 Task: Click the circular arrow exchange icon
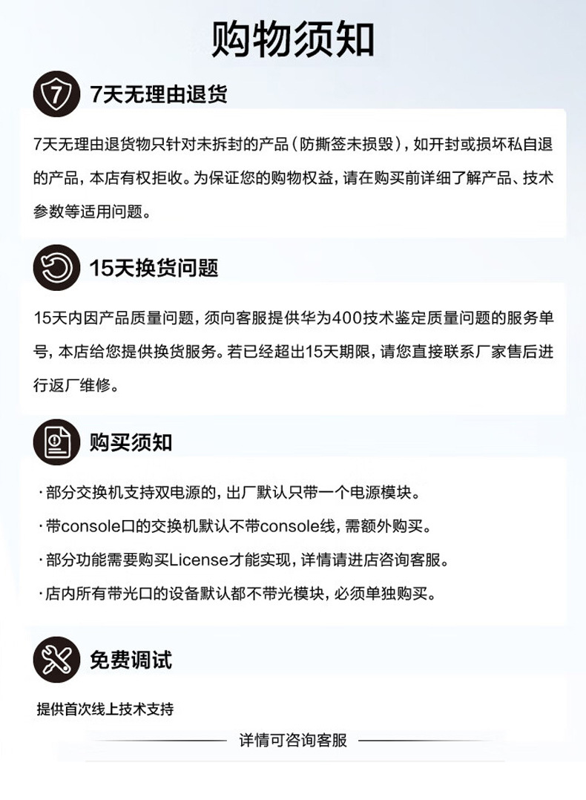pos(56,268)
